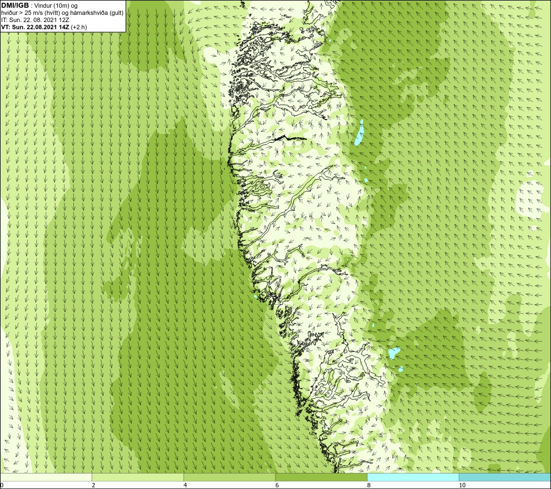Click the 0–2 m/s pale yellow scale segment
551x489 pixels.
click(46, 477)
